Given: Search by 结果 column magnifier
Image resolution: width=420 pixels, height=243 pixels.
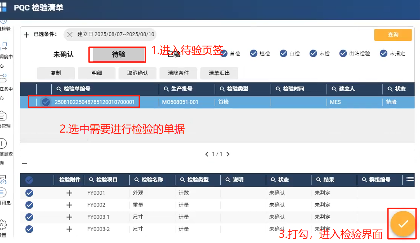Looking at the screenshot, I should click(319, 180).
